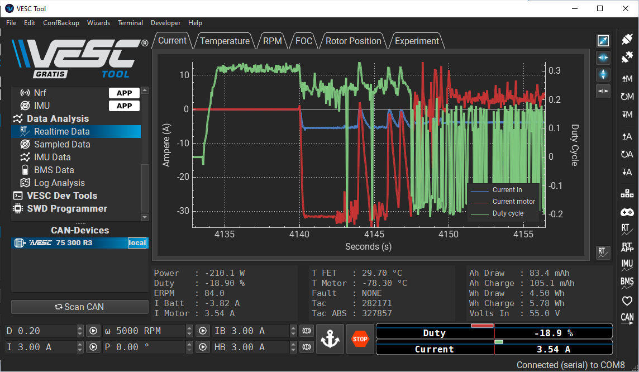Toggle horizontal zoom plot button
This screenshot has height=372, width=639.
coord(603,58)
